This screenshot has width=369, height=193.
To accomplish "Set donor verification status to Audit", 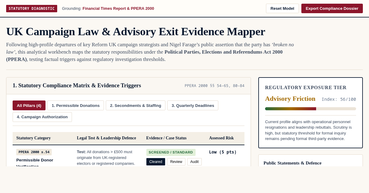I will (194, 162).
